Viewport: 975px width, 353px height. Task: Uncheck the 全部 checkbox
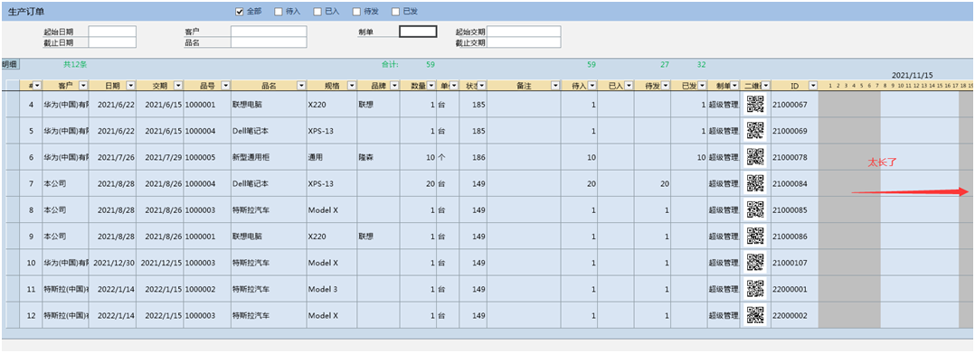pos(240,11)
